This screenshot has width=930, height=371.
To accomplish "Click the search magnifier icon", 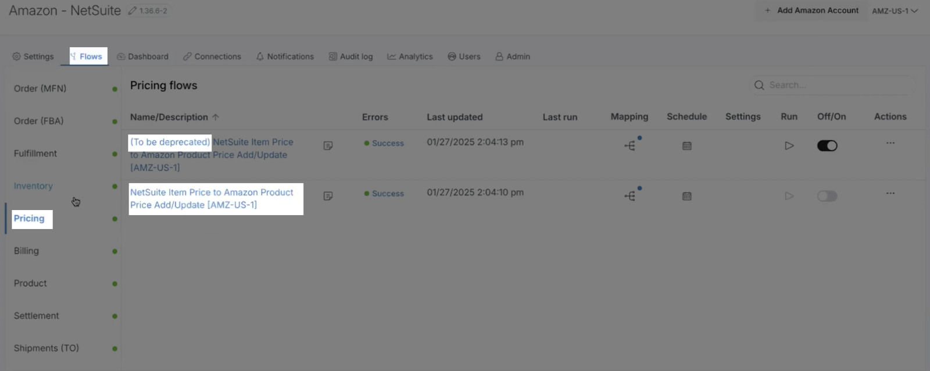I will coord(759,85).
